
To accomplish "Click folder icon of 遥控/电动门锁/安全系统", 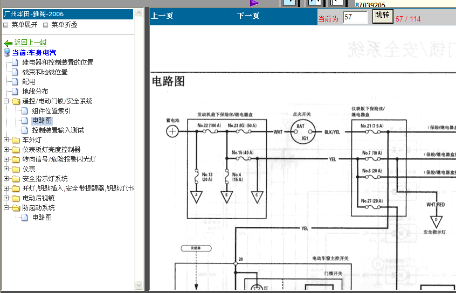I will click(x=16, y=101).
